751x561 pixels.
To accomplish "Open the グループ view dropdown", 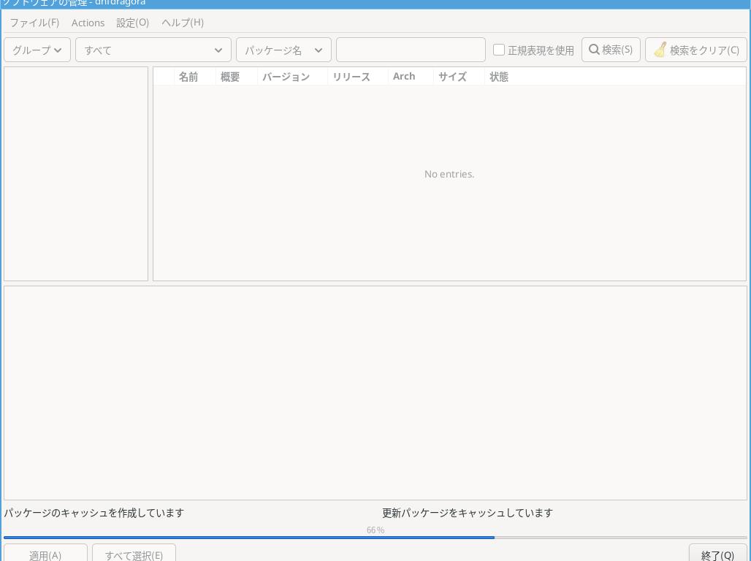I will click(37, 50).
